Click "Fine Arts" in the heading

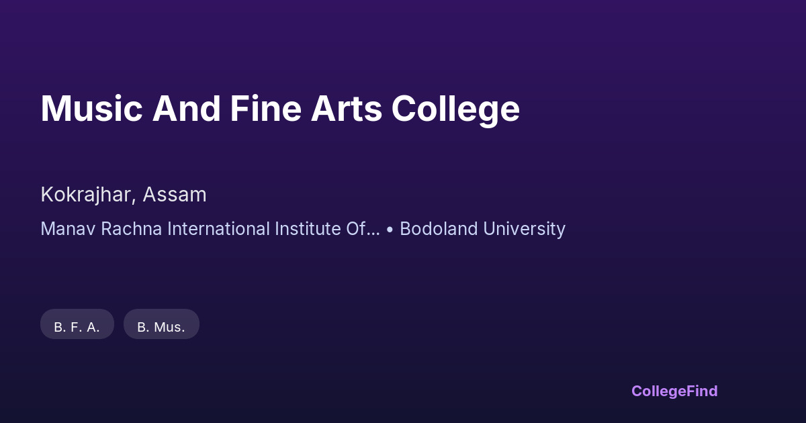coord(306,108)
